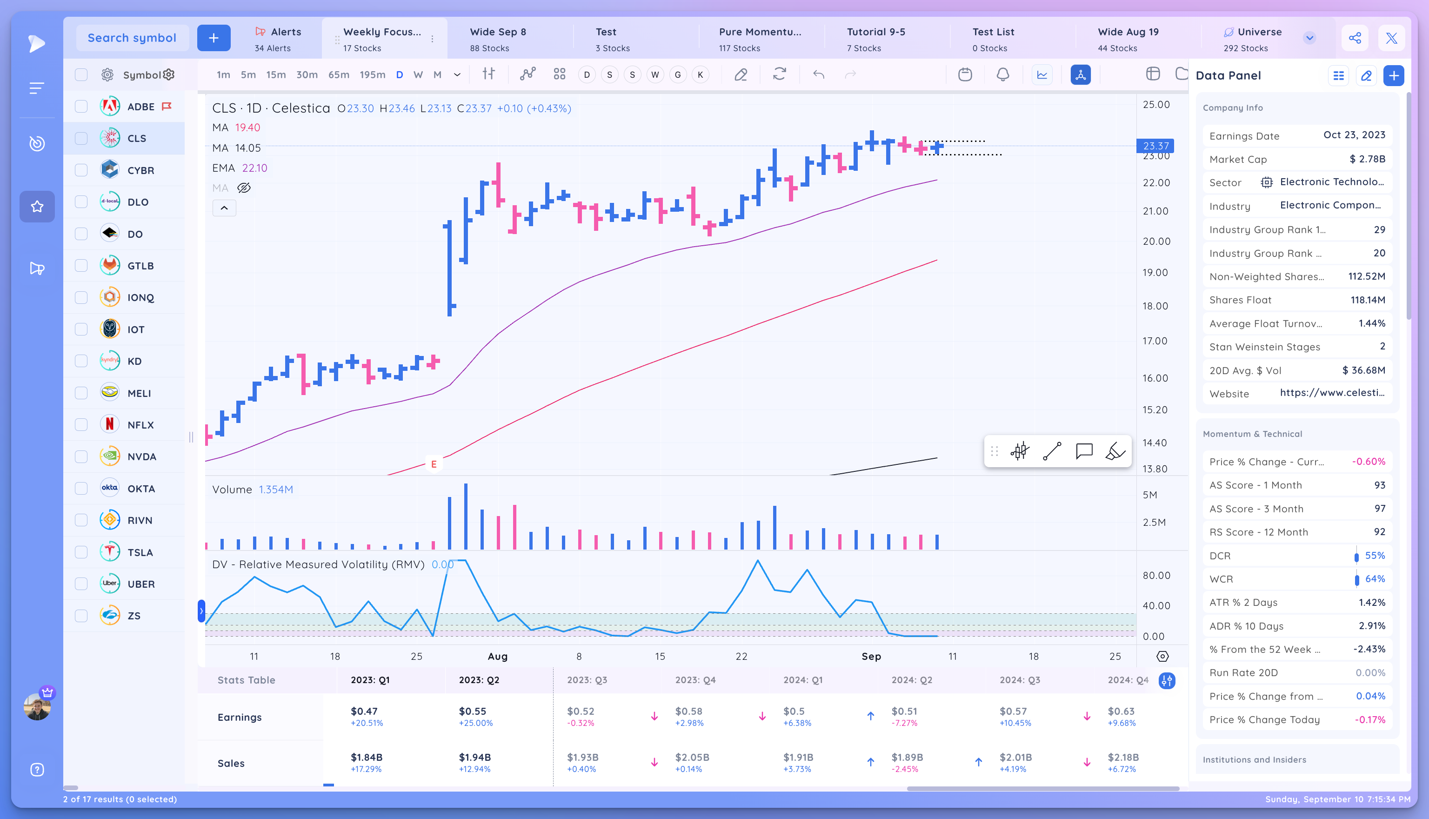Switch to the Alerts tab
This screenshot has height=819, width=1429.
click(x=278, y=39)
